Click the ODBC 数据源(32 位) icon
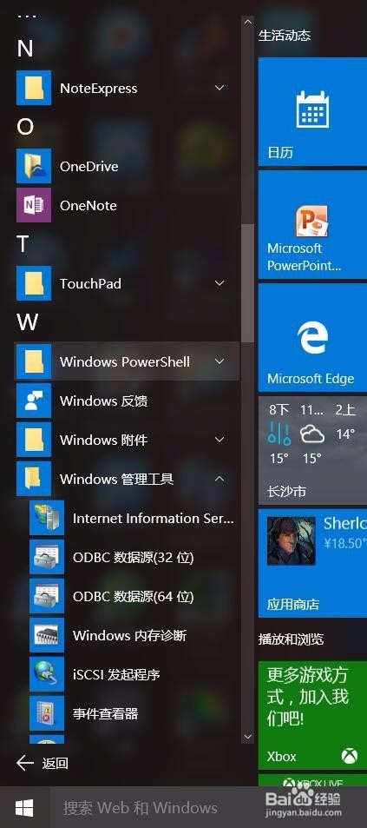The height and width of the screenshot is (828, 367). pos(46,557)
